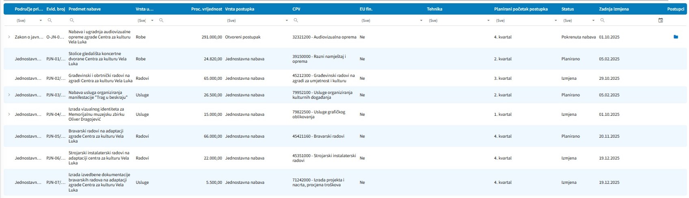Open the Status filter dropdown
Image resolution: width=689 pixels, height=198 pixels.
click(593, 20)
